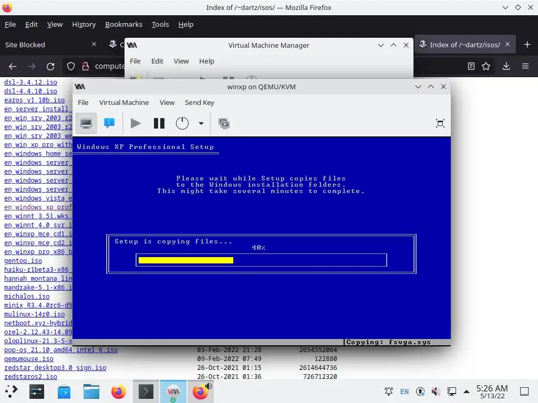This screenshot has width=538, height=403.
Task: Open Firefox View menu
Action: click(x=55, y=24)
